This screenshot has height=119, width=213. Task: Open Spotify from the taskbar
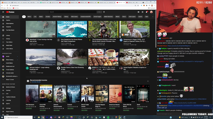point(108,117)
